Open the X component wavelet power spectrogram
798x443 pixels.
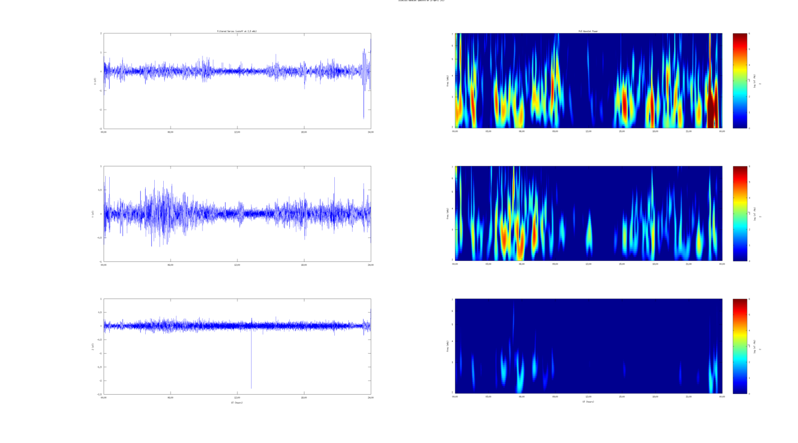tap(588, 80)
